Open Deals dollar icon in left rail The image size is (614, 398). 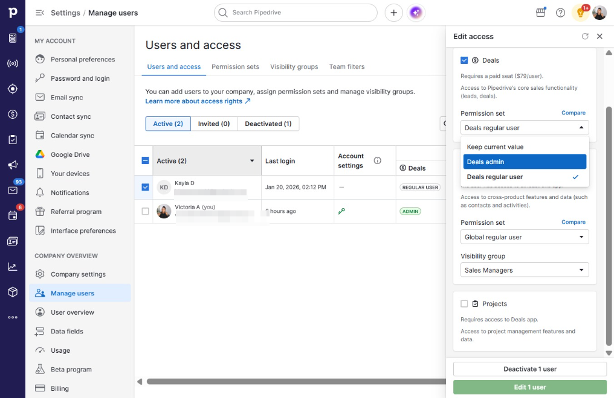click(13, 114)
